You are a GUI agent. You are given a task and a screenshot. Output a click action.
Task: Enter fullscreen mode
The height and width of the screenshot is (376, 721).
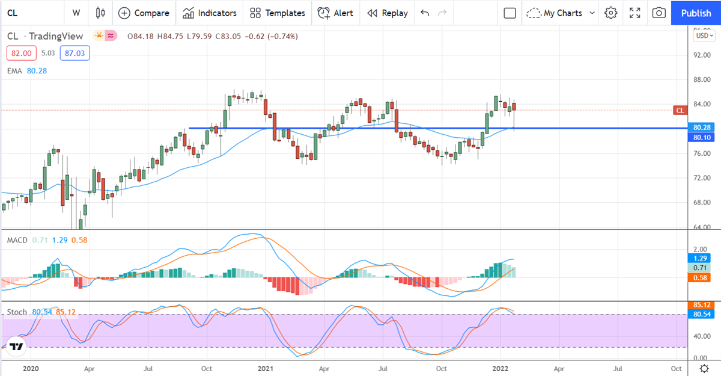click(634, 13)
